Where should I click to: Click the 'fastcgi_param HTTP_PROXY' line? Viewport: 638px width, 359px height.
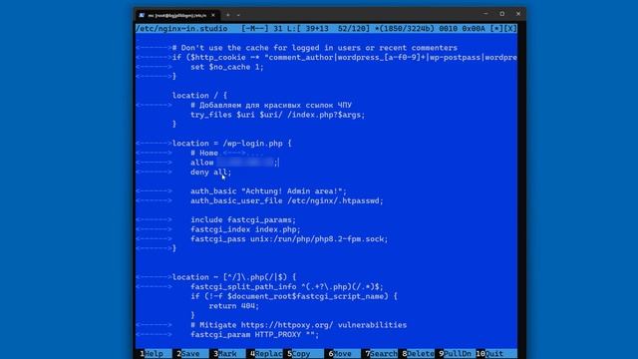pos(255,335)
